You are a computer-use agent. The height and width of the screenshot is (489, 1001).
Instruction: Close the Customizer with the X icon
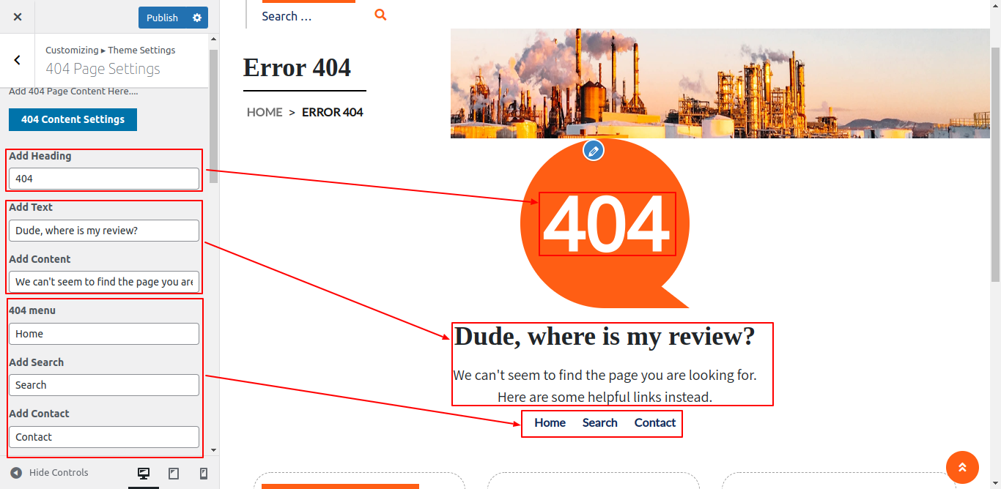18,17
